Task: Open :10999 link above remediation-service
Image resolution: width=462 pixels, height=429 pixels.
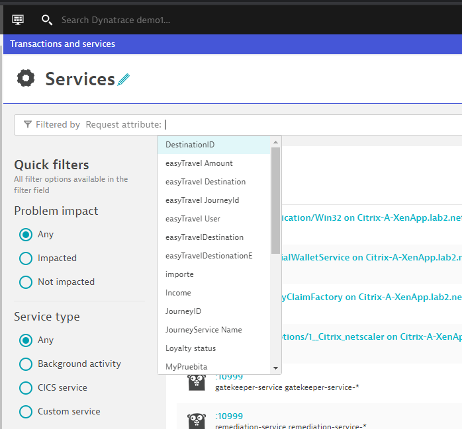Action: [x=229, y=416]
